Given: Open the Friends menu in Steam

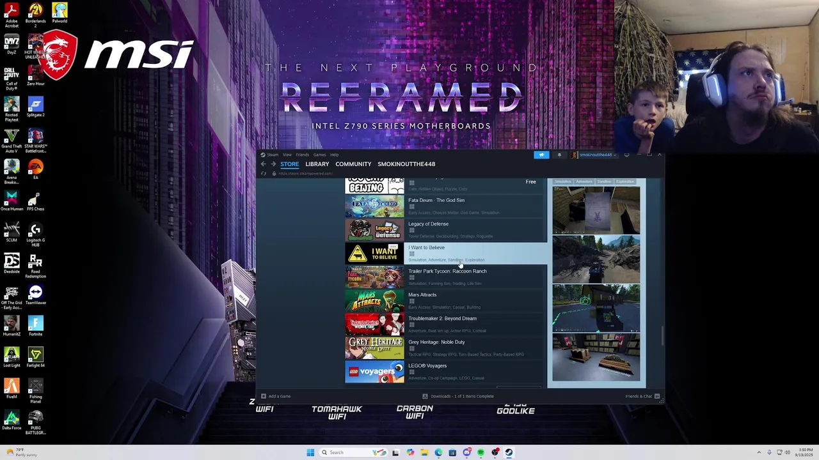Looking at the screenshot, I should click(303, 155).
